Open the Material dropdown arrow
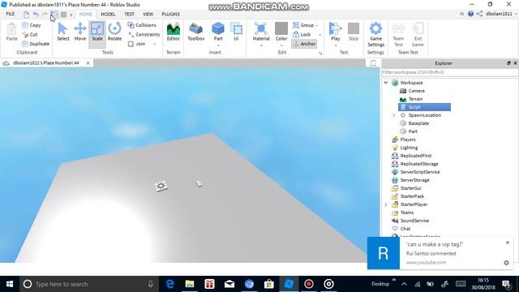The height and width of the screenshot is (292, 519). (261, 45)
